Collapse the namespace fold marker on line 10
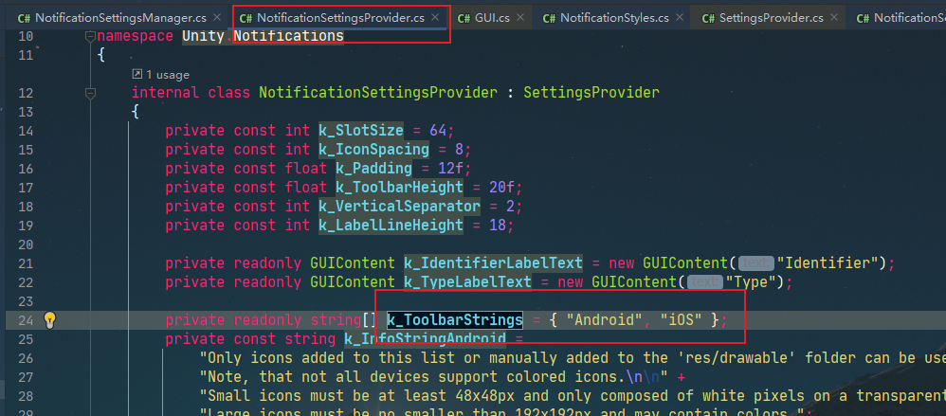Viewport: 946px width, 416px height. pyautogui.click(x=90, y=36)
